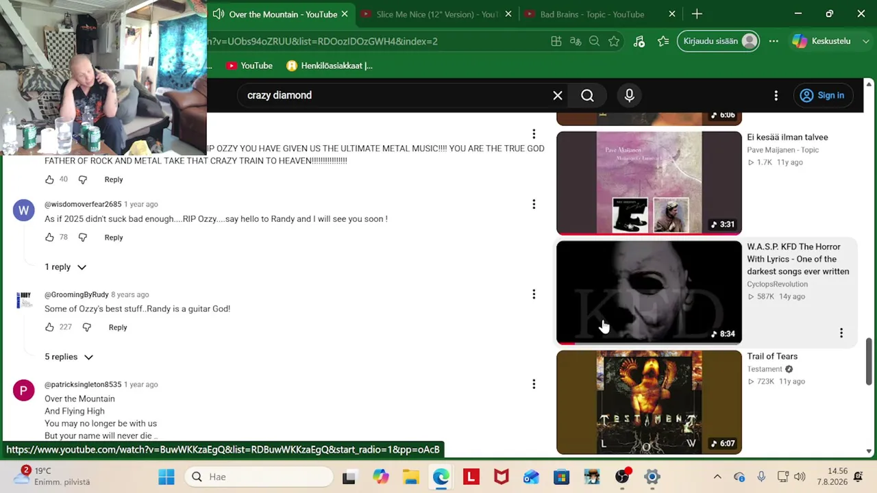
Task: Dislike the wisdomoverfear2685 comment
Action: tap(83, 238)
